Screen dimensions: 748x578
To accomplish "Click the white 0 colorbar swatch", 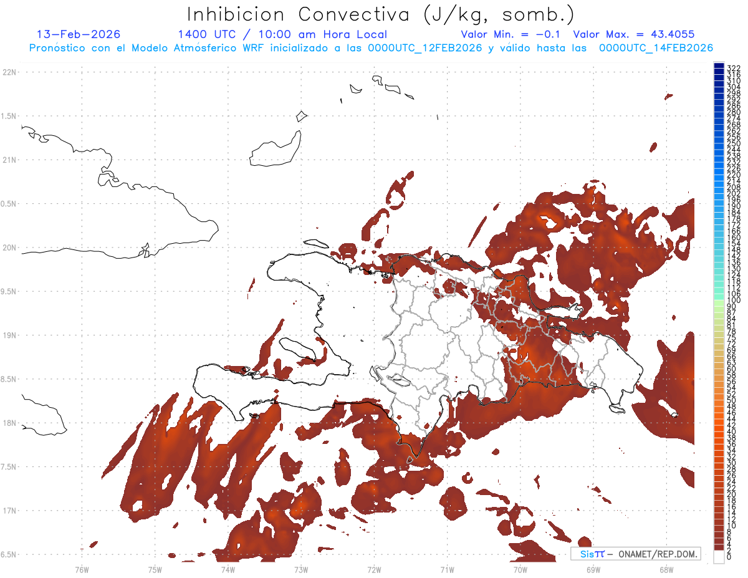I will point(719,557).
